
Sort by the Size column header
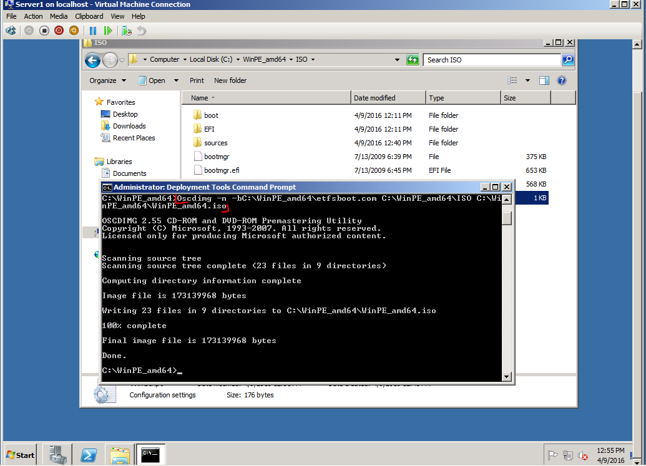(526, 98)
